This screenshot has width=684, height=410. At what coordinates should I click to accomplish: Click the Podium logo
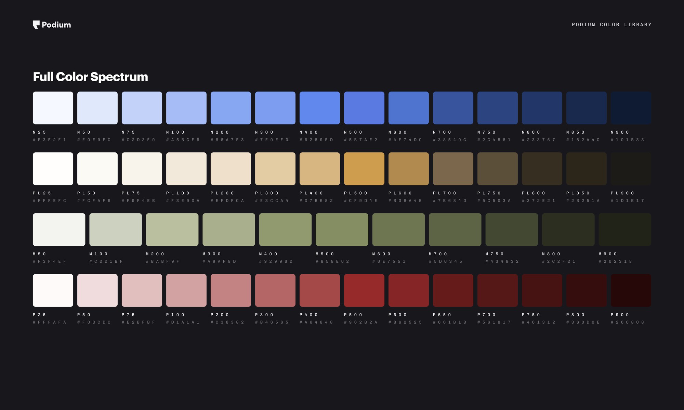click(x=52, y=25)
